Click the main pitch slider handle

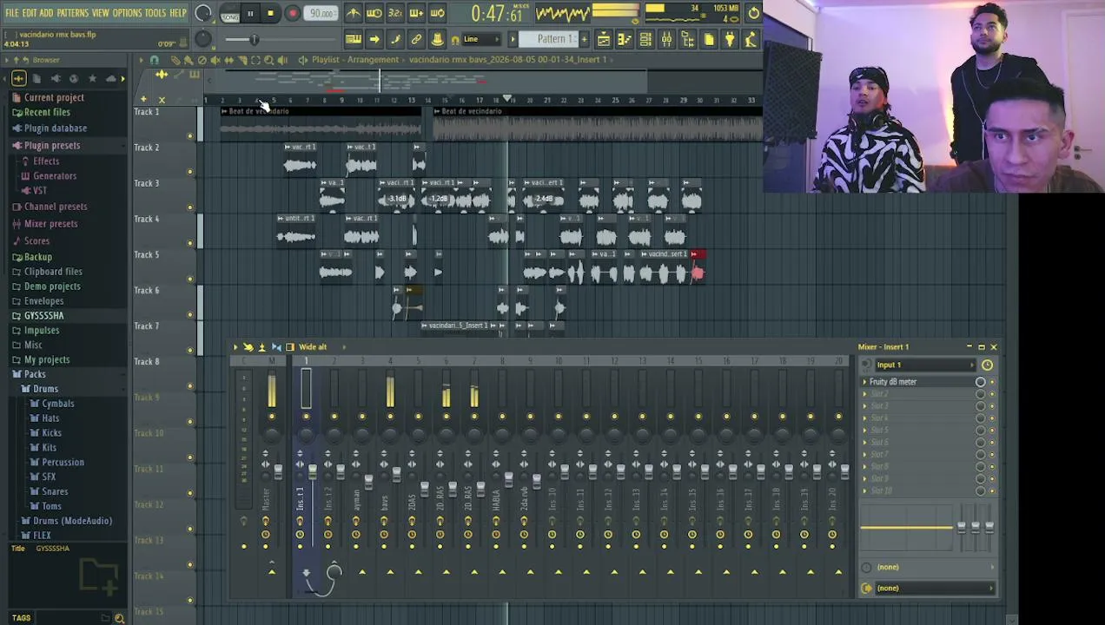pos(255,40)
